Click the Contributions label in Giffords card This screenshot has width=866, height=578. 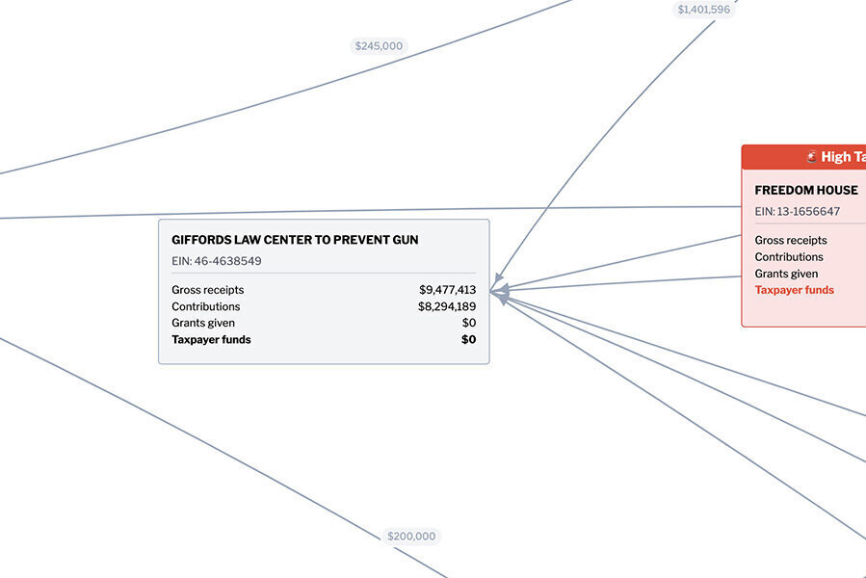pos(206,306)
